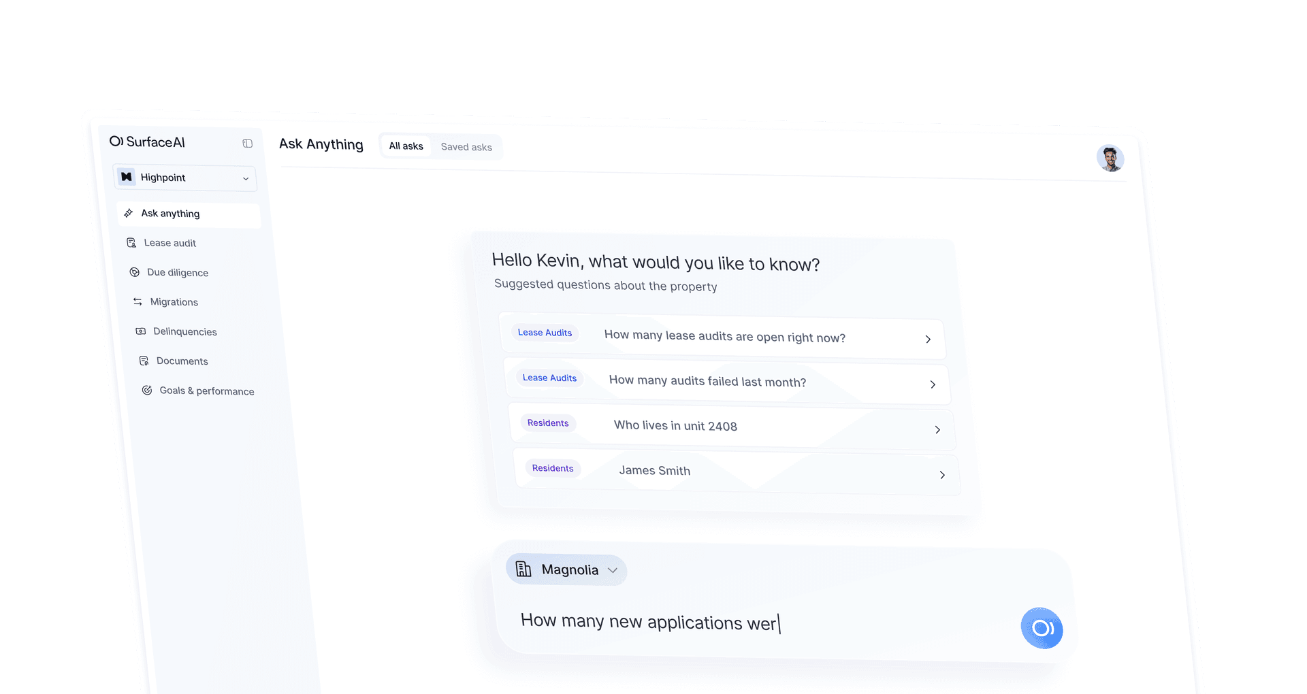The image size is (1307, 694).
Task: Open the Highpoint workspace dropdown
Action: click(185, 178)
